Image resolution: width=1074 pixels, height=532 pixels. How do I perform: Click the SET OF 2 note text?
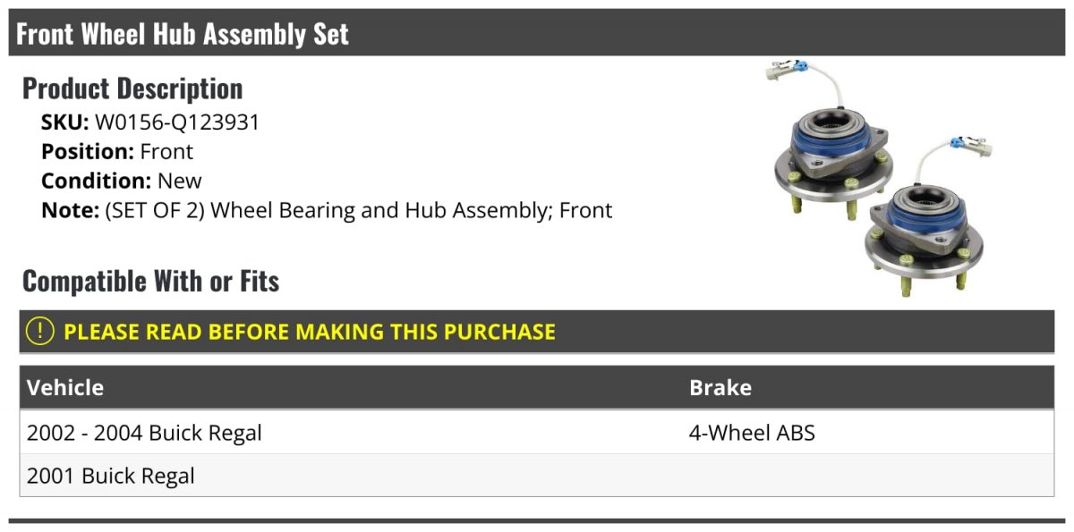click(359, 211)
